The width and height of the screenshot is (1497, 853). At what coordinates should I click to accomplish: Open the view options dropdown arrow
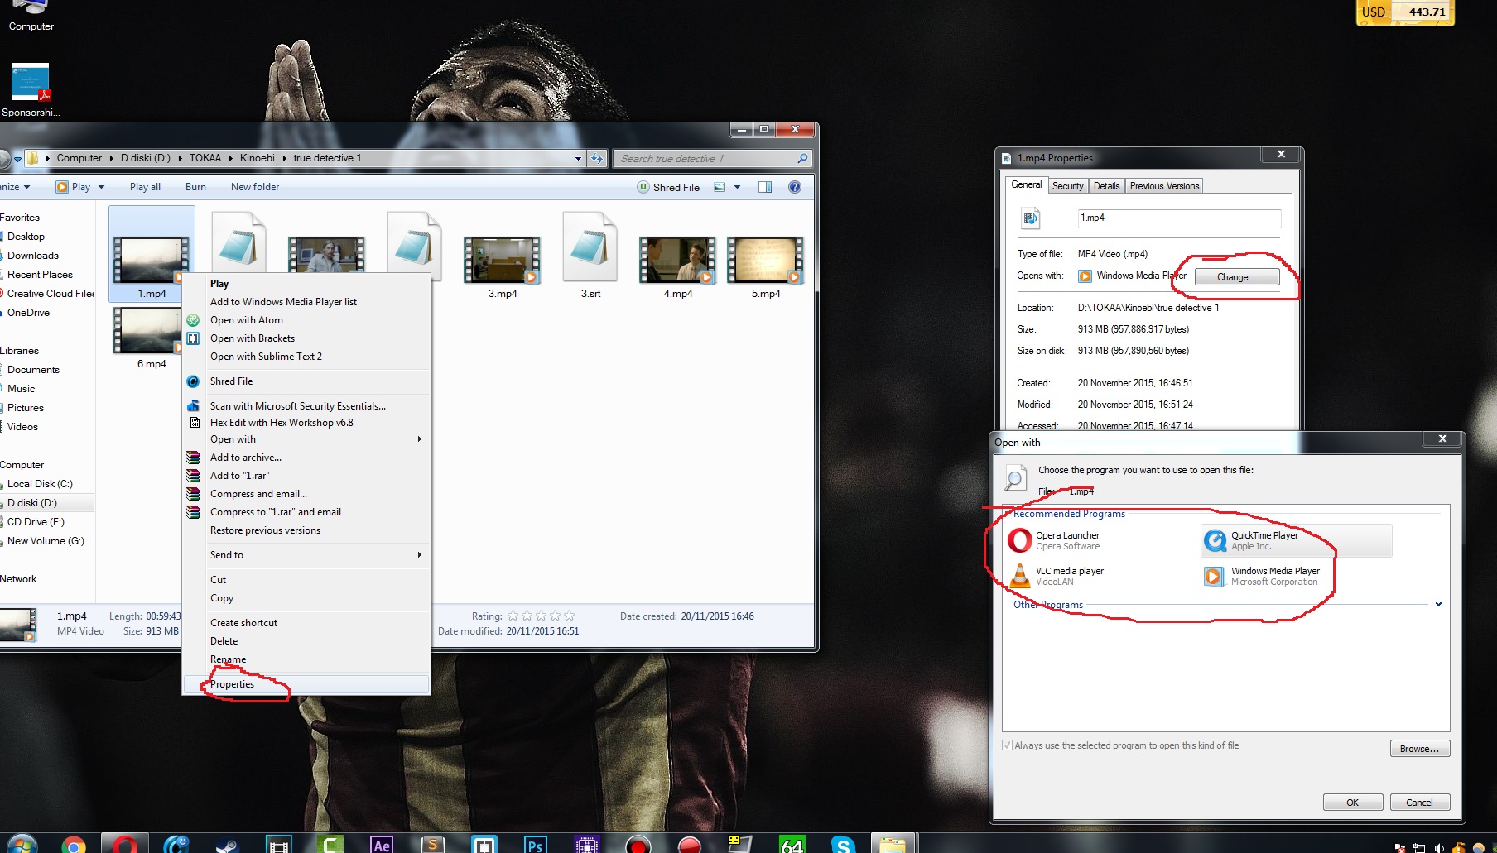[x=737, y=187]
